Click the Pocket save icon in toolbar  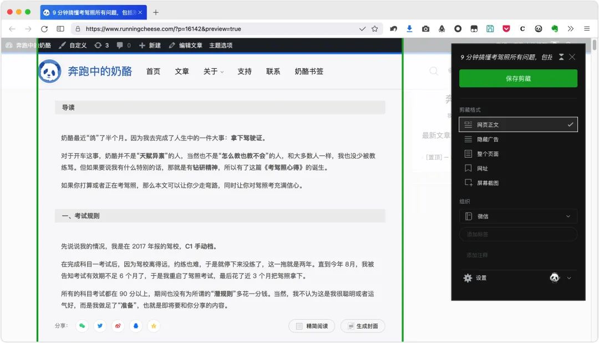(506, 29)
